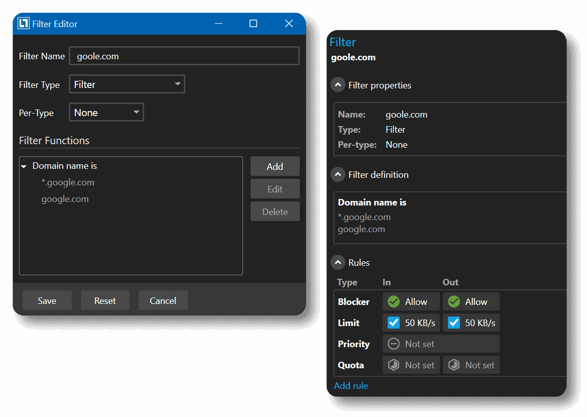
Task: Click the incoming Quota hexagon icon
Action: coord(394,365)
